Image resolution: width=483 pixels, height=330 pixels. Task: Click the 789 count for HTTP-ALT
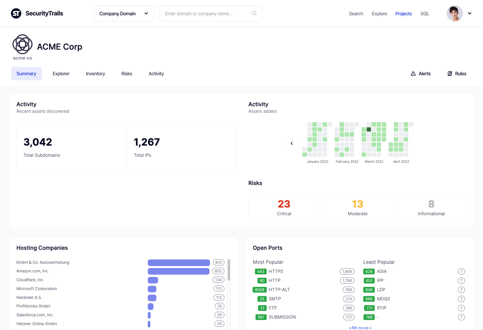pos(348,290)
